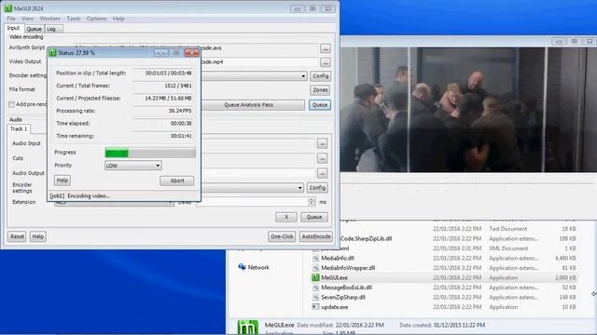Click the encoding progress bar
This screenshot has height=335, width=597.
[150, 153]
